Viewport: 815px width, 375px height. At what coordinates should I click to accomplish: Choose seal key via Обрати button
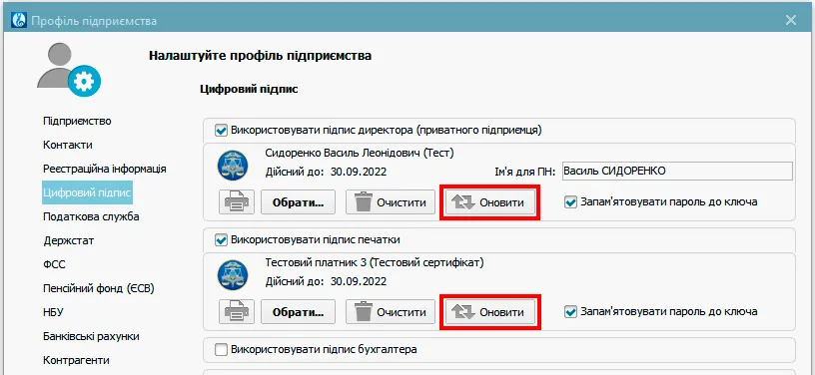298,312
